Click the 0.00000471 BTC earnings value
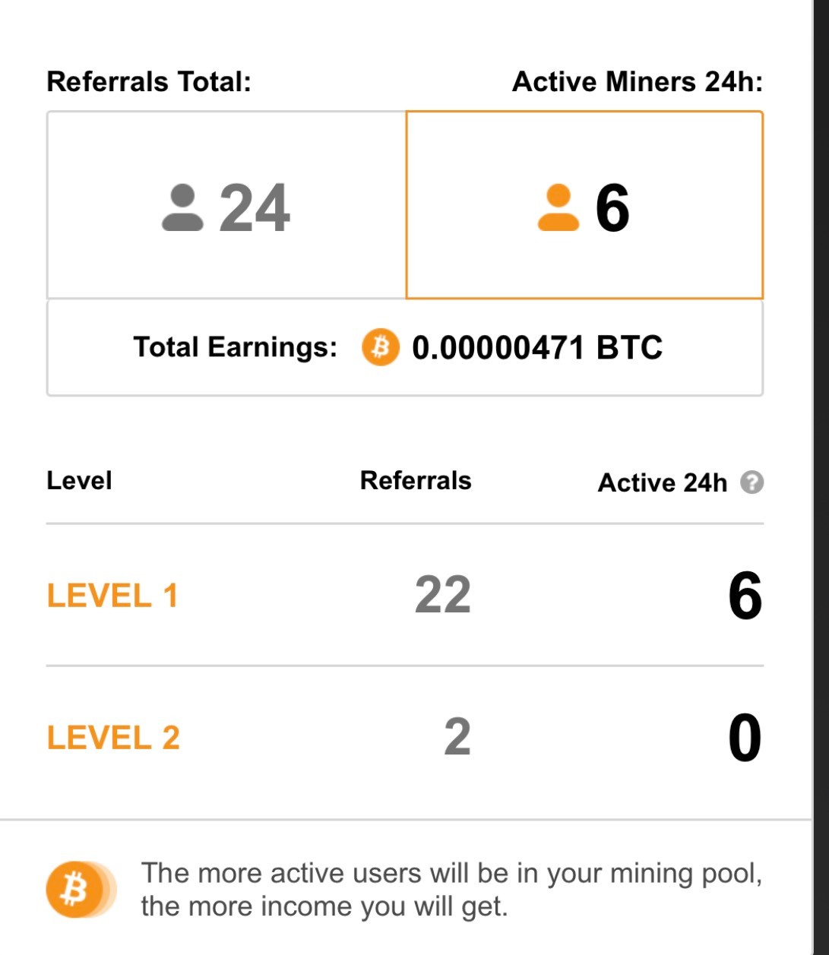The image size is (829, 955). tap(537, 347)
